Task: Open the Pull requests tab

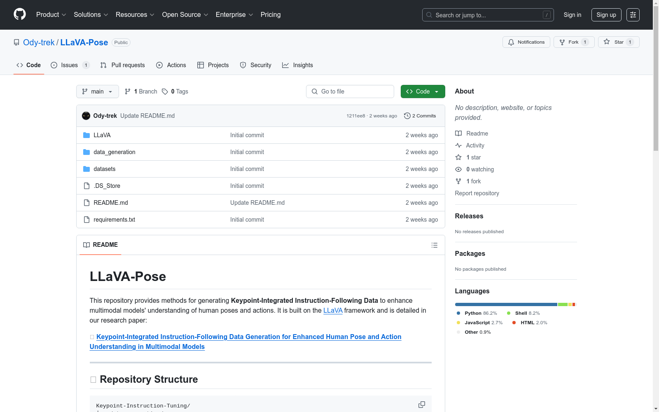Action: click(x=123, y=65)
